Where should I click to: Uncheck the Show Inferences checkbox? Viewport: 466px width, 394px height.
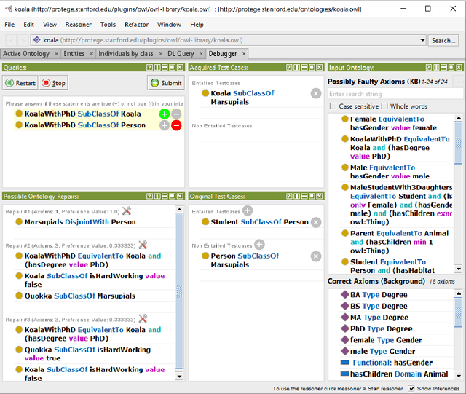412,388
